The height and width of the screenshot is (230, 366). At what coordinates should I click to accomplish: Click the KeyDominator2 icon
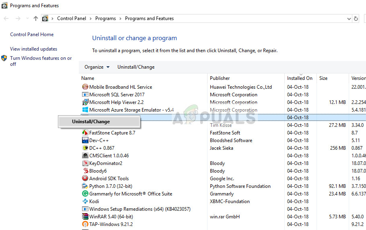tap(85, 163)
